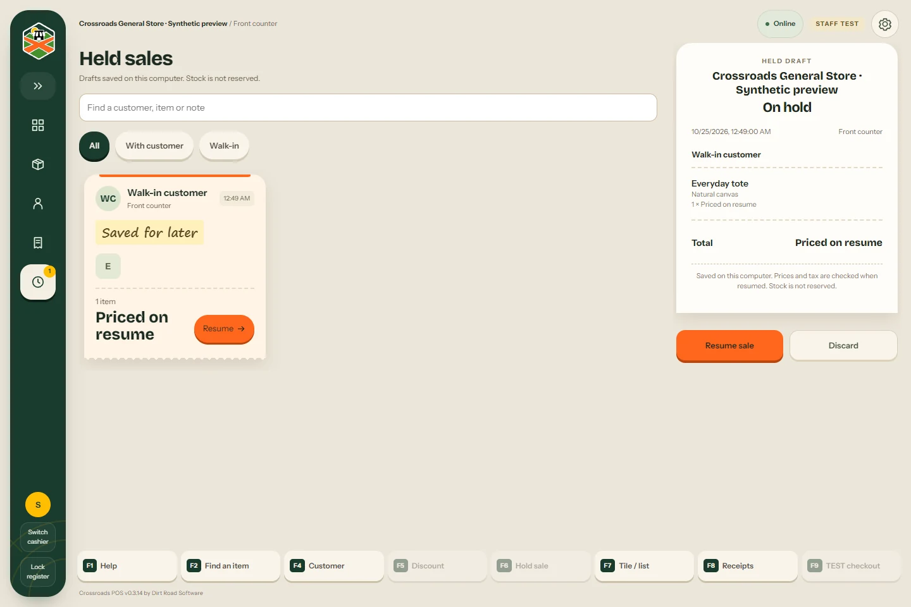This screenshot has height=607, width=911.
Task: Click the Crossroads store logo icon
Action: tap(38, 41)
